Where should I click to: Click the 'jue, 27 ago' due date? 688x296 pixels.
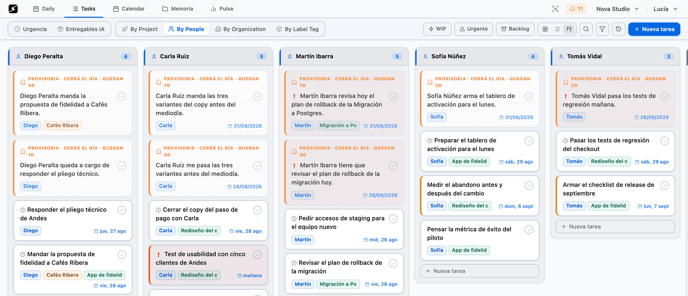click(110, 231)
